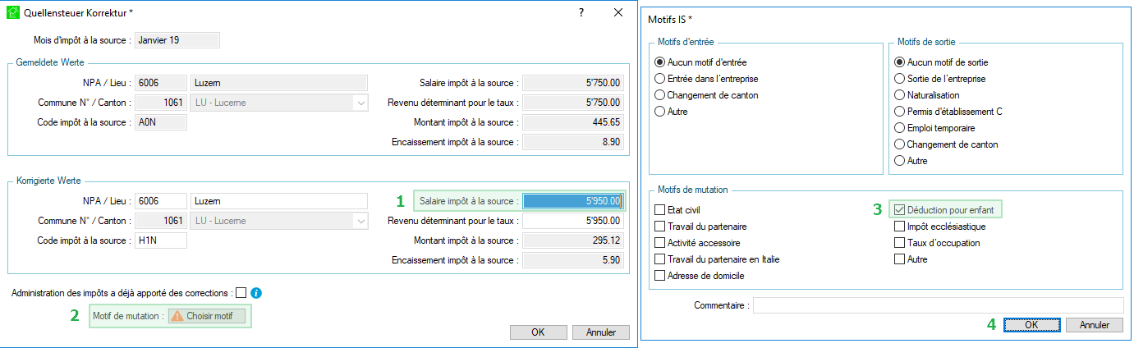
Task: Check Déduction pour enfant checkbox
Action: click(899, 210)
